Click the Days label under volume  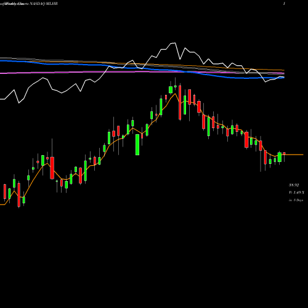click(x=299, y=200)
